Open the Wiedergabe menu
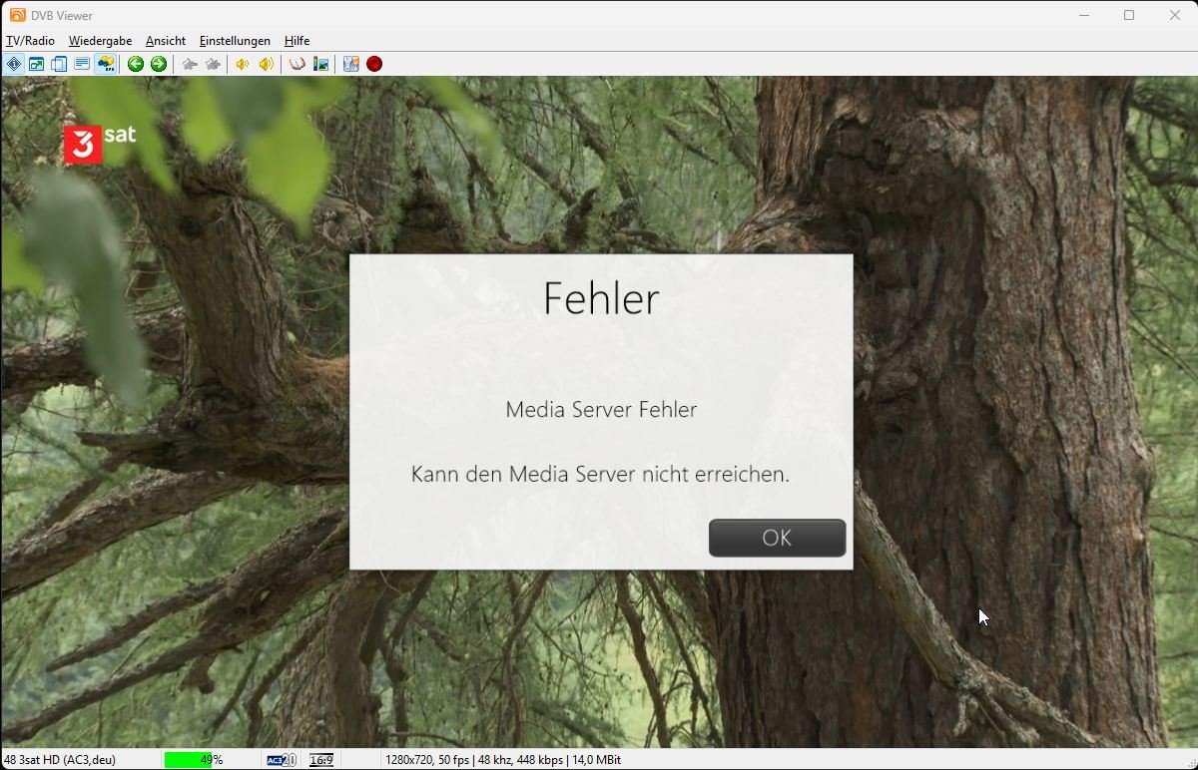 [100, 41]
